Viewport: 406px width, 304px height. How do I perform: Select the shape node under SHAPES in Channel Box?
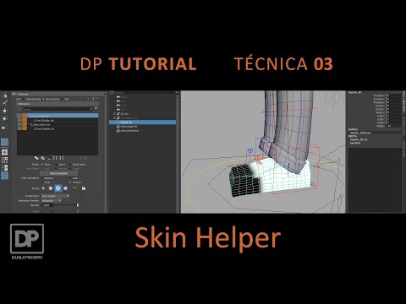click(360, 133)
